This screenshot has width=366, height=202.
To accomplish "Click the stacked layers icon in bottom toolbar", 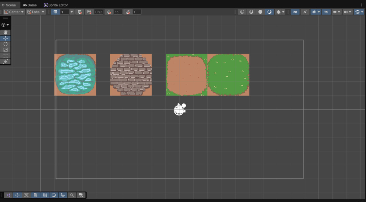I will [x=63, y=195].
